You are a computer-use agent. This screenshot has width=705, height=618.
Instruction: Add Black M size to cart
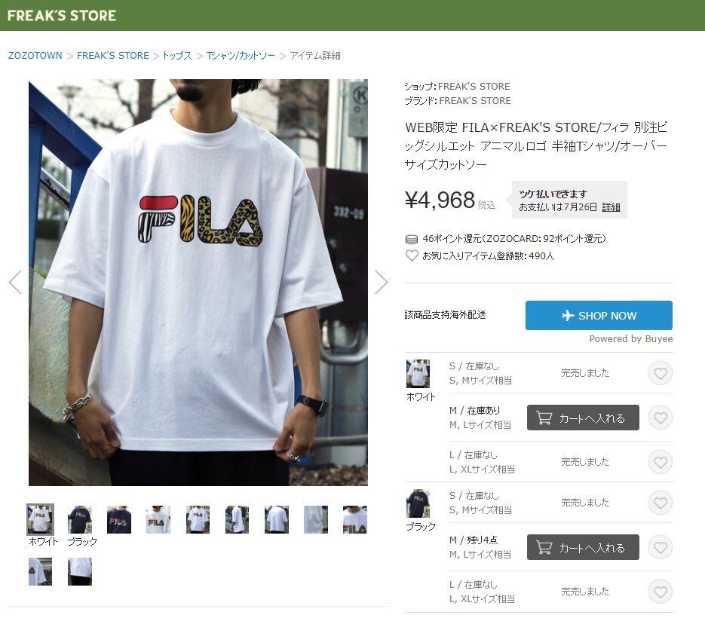coord(583,547)
